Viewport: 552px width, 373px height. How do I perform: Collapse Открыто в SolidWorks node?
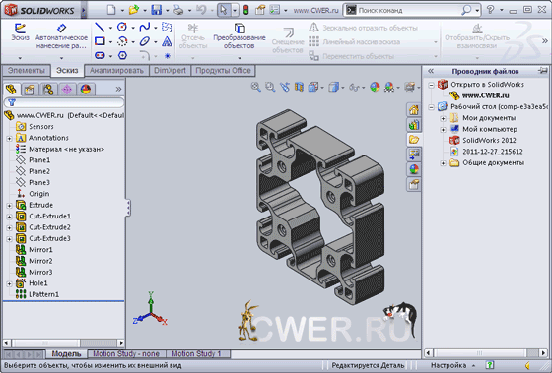[x=432, y=85]
